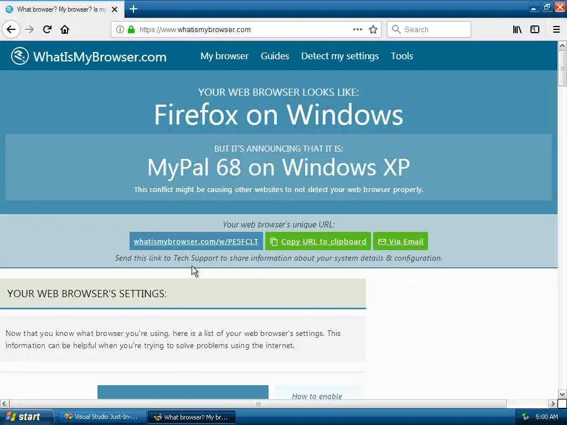Click the 5:00 AM system clock
Image resolution: width=567 pixels, height=425 pixels.
pos(547,417)
